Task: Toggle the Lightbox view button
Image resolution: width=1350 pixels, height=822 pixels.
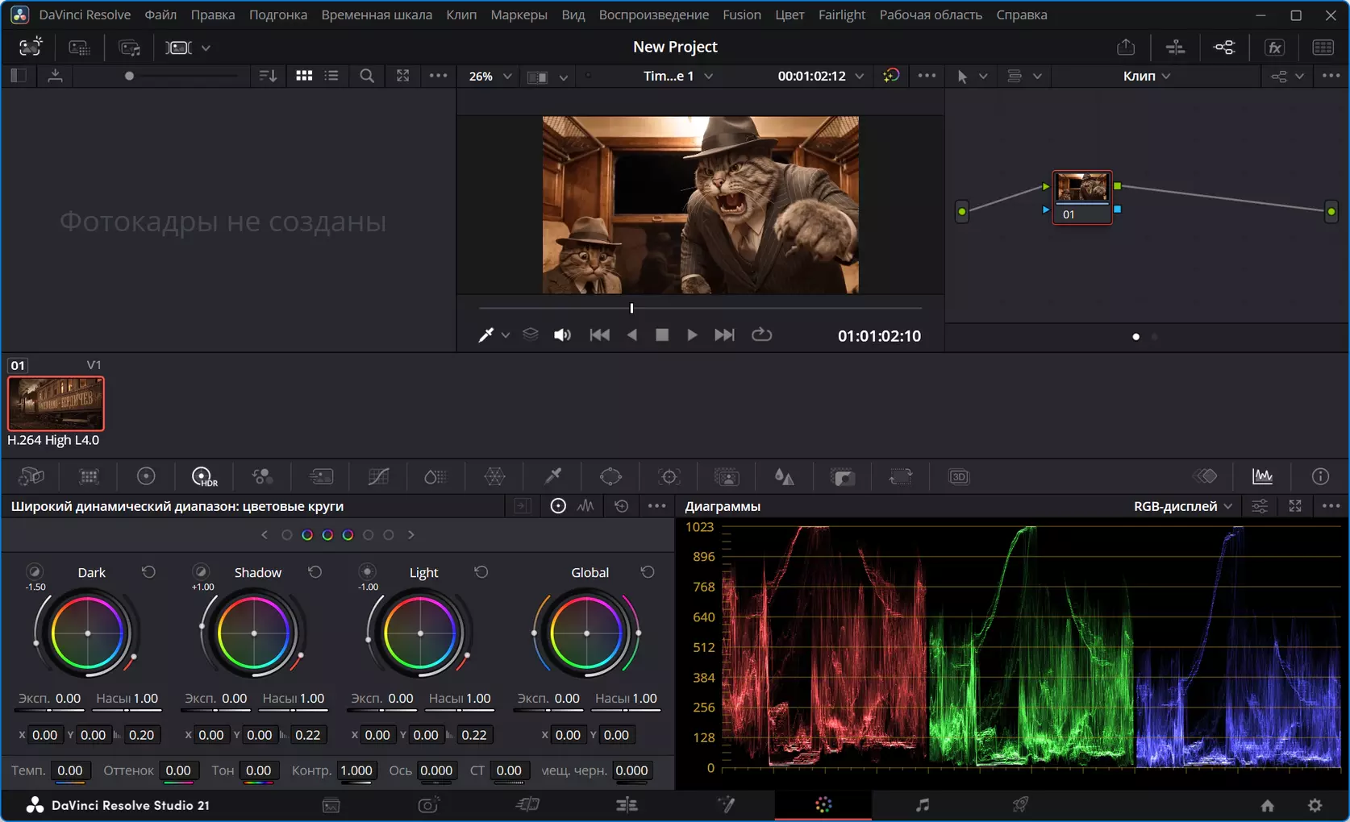Action: (1323, 48)
